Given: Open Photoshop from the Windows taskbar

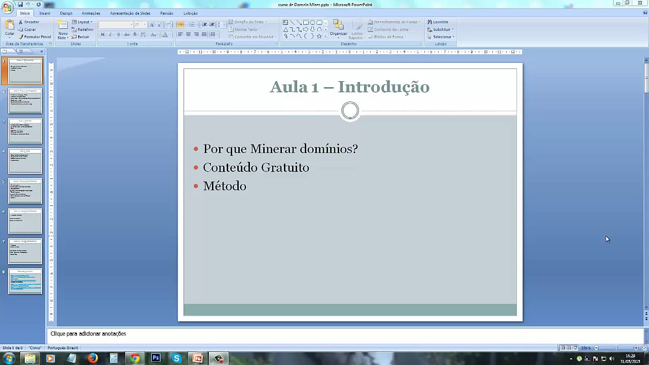Looking at the screenshot, I should point(156,358).
